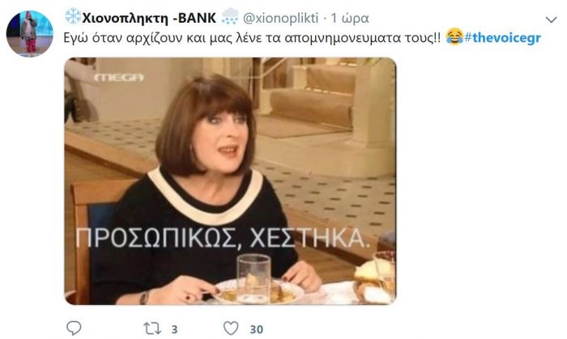567x339 pixels.
Task: Click the snowflake emoji beside name
Action: tap(73, 17)
